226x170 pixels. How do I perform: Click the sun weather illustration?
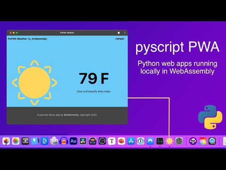[x=34, y=83]
